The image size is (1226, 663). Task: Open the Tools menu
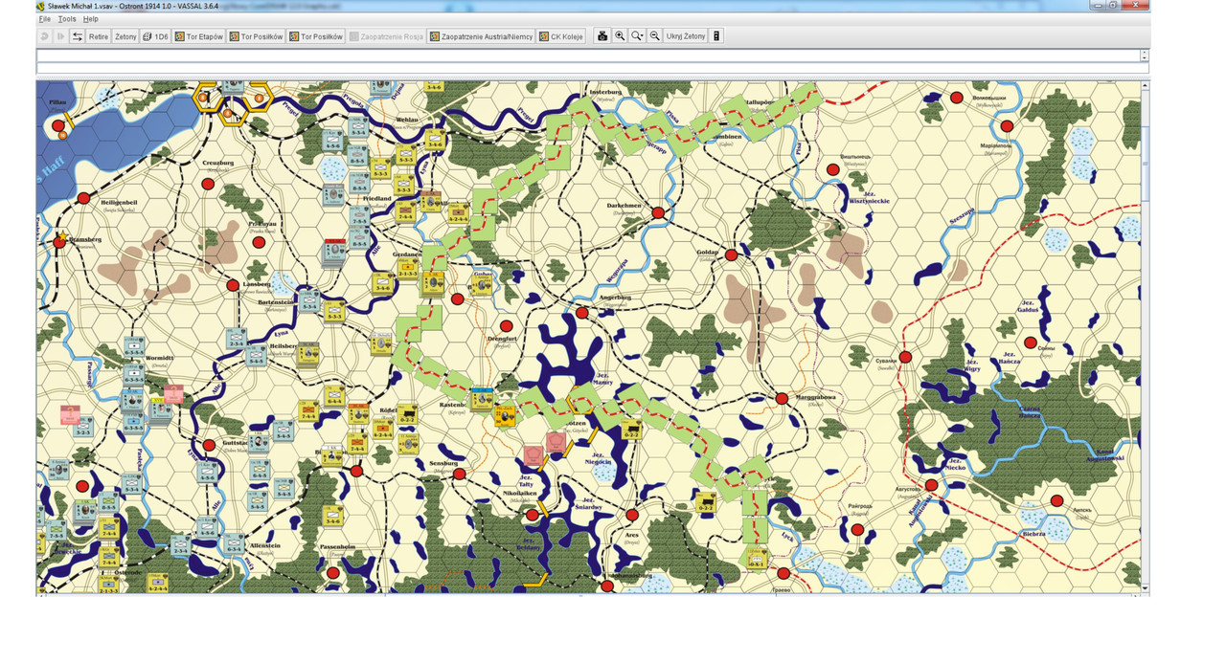(67, 19)
